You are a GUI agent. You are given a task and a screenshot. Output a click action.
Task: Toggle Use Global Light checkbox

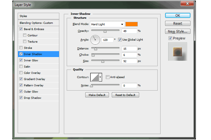point(120,40)
